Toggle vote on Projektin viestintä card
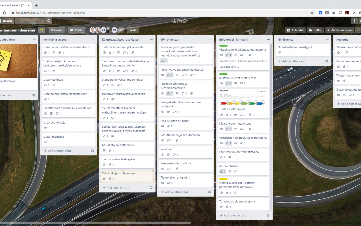 coord(170,93)
